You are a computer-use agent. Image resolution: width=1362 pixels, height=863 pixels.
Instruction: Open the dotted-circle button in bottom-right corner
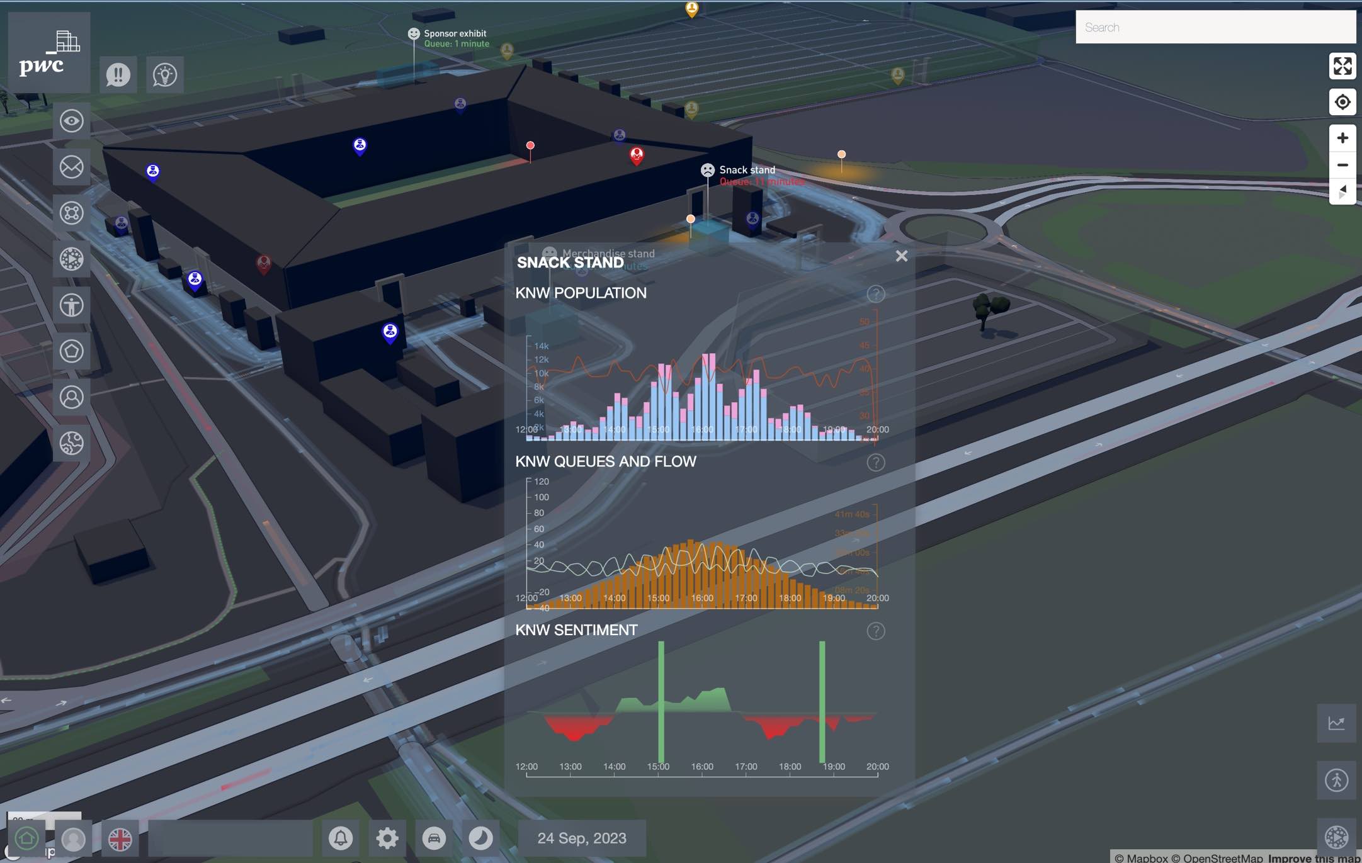tap(1336, 837)
